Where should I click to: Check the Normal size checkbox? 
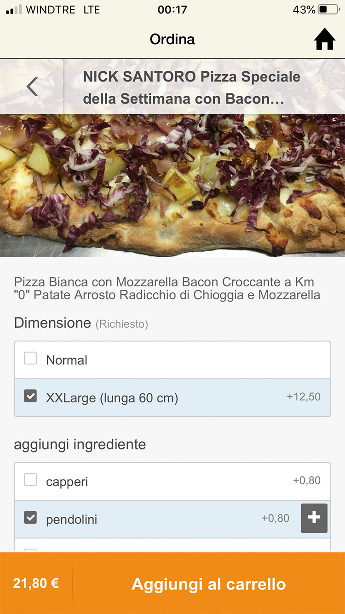30,359
